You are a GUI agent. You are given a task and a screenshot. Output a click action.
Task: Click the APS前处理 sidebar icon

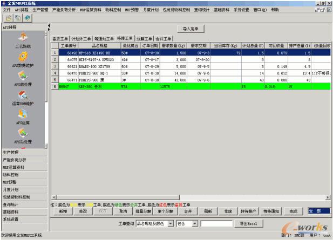tap(23, 76)
